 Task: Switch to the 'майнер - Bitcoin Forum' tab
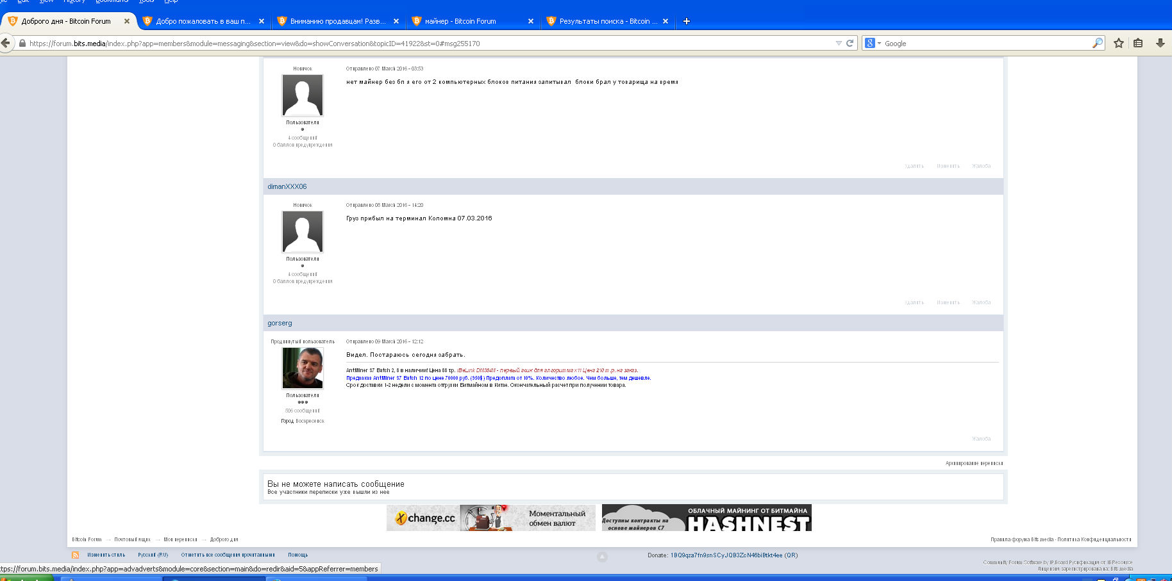click(x=460, y=21)
